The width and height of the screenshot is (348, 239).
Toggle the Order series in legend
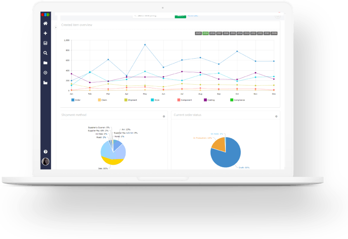76,100
